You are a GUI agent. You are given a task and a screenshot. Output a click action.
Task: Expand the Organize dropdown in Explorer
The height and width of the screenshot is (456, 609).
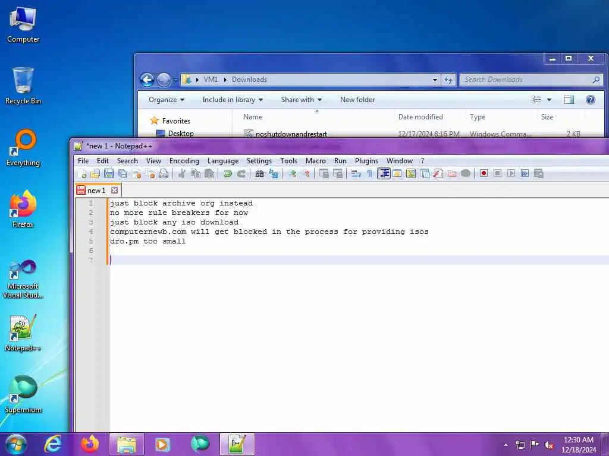(167, 100)
